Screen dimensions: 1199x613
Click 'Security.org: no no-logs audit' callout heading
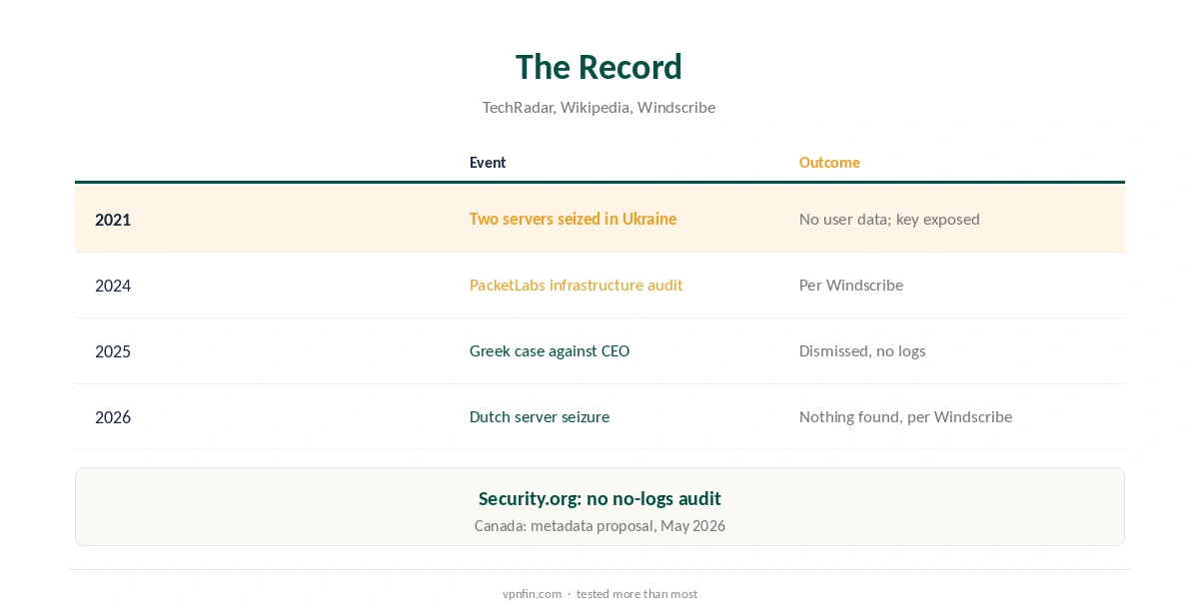click(599, 498)
